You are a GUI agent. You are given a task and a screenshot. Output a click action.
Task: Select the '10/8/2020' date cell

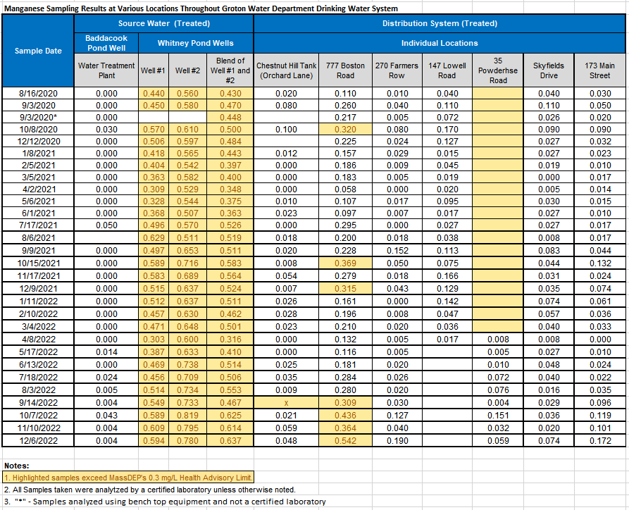click(38, 130)
